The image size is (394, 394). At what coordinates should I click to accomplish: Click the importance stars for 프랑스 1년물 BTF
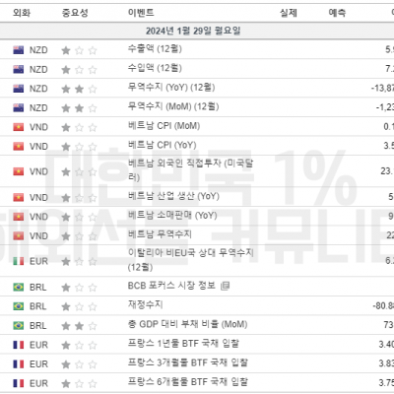click(x=79, y=345)
